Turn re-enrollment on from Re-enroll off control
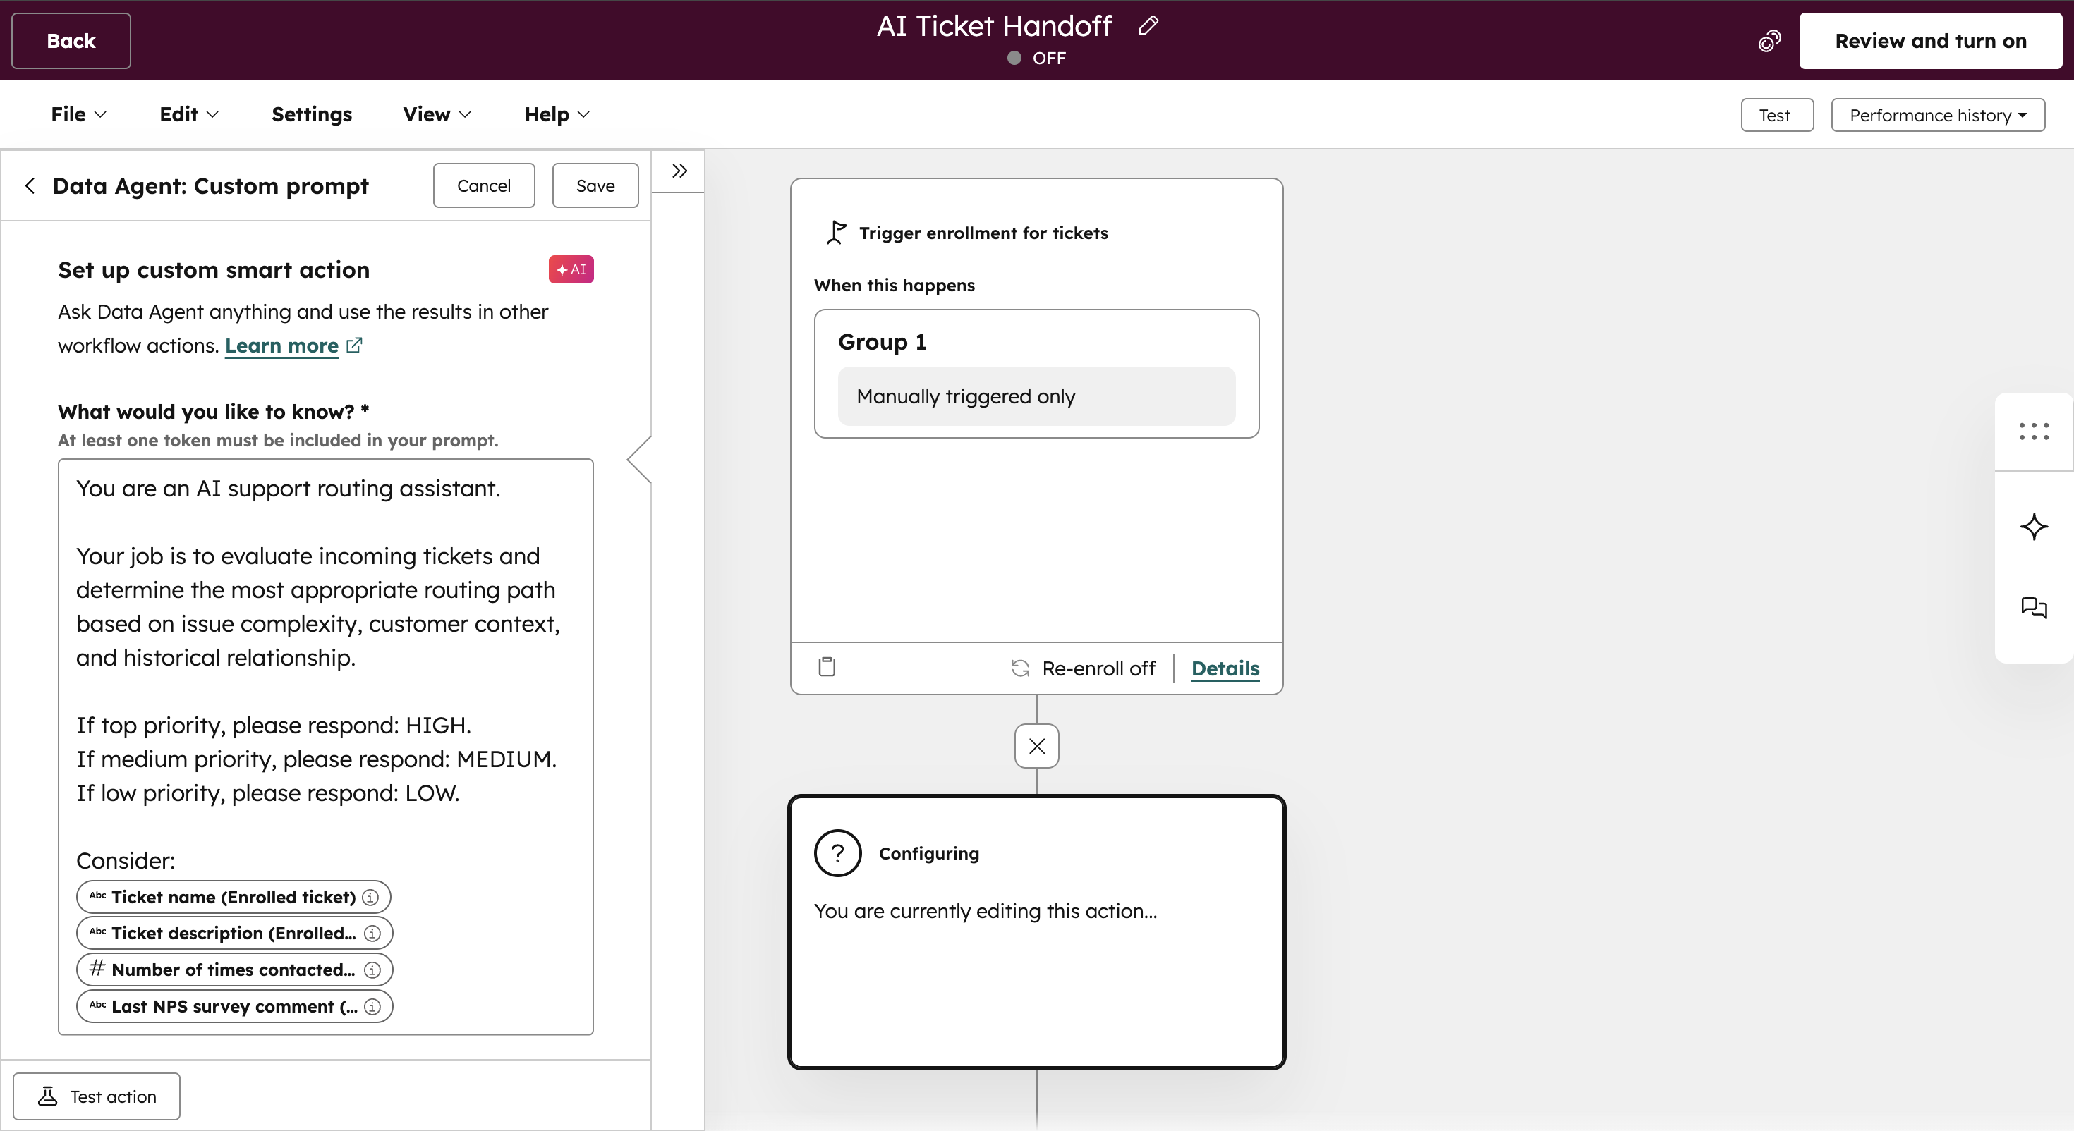Image resolution: width=2074 pixels, height=1131 pixels. [1083, 668]
